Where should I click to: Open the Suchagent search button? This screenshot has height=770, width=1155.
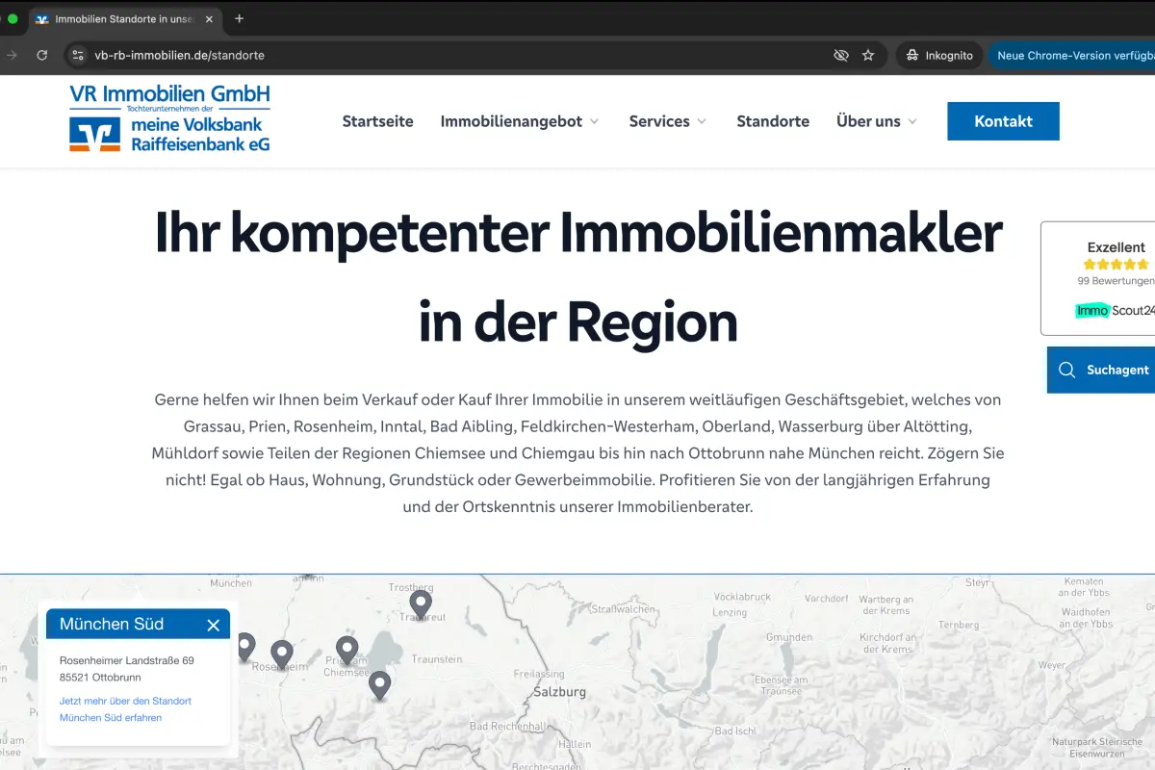coord(1101,370)
